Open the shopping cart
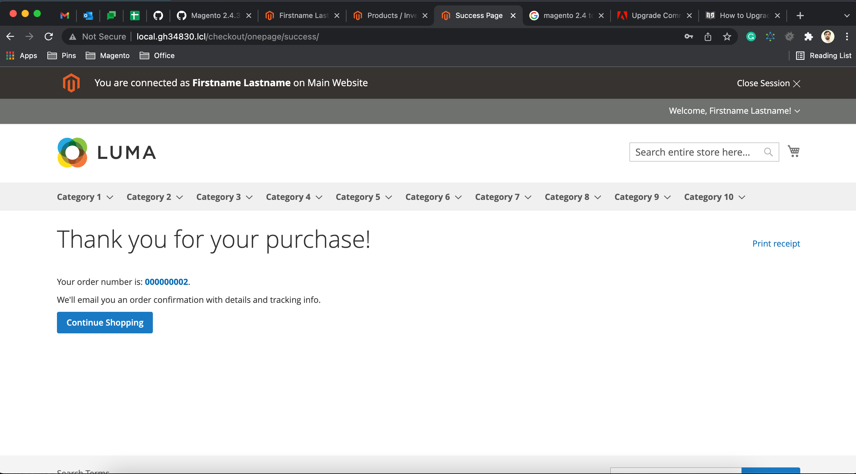856x474 pixels. (x=794, y=151)
